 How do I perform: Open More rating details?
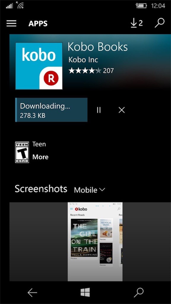click(40, 157)
